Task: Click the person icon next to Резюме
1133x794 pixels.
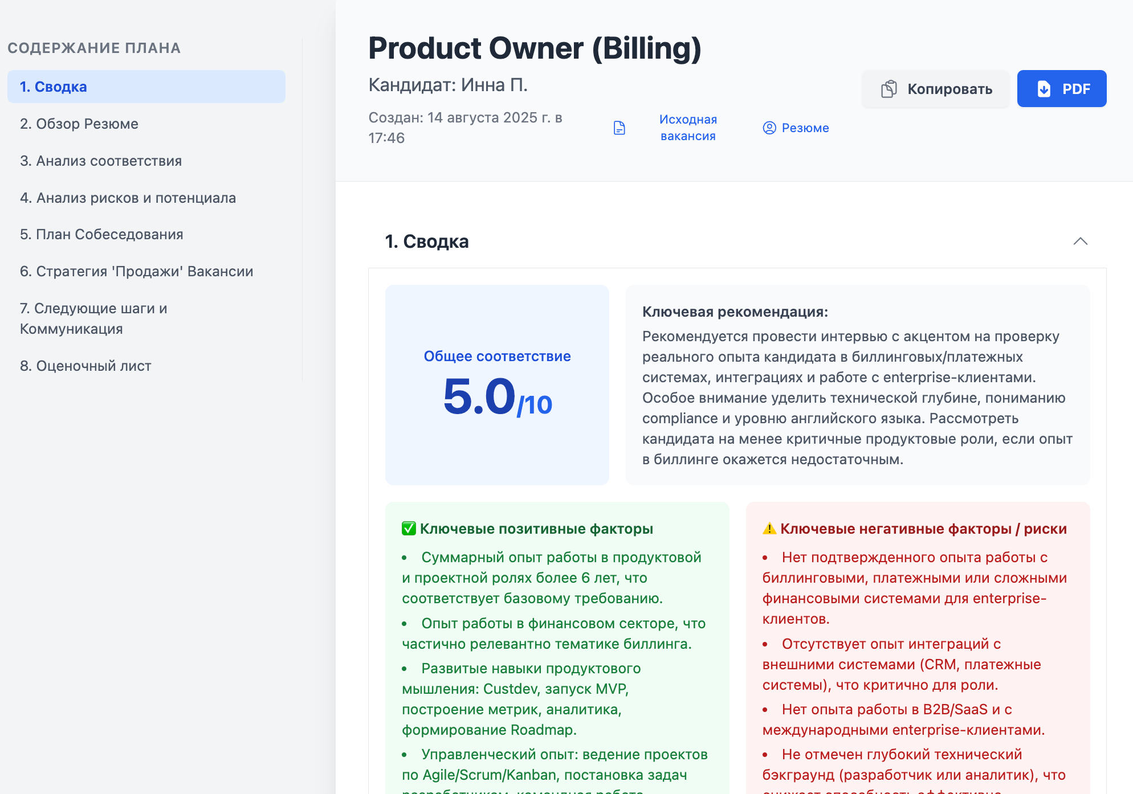Action: pyautogui.click(x=770, y=128)
